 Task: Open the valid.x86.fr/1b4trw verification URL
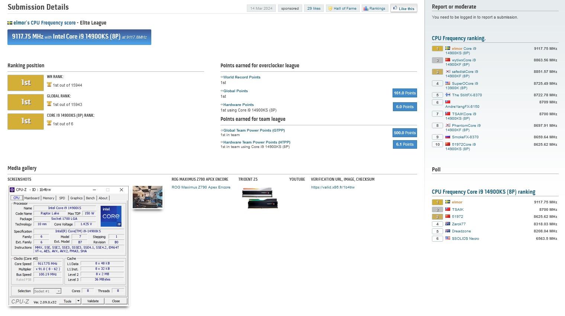333,187
